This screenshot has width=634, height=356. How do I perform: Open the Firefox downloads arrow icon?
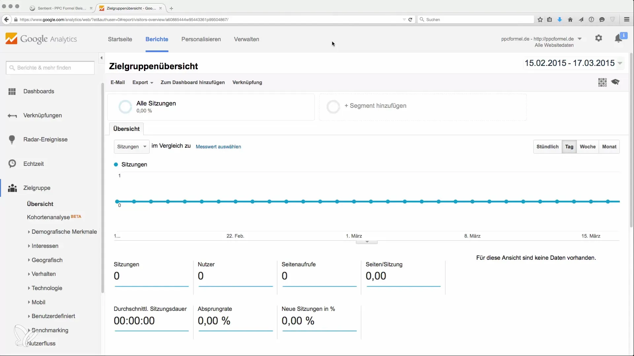click(560, 19)
